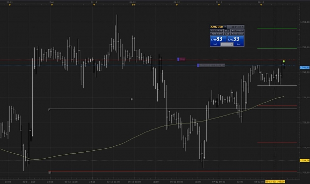The image size is (310, 184).
Task: Click the RollS value cell
Action: [217, 34]
